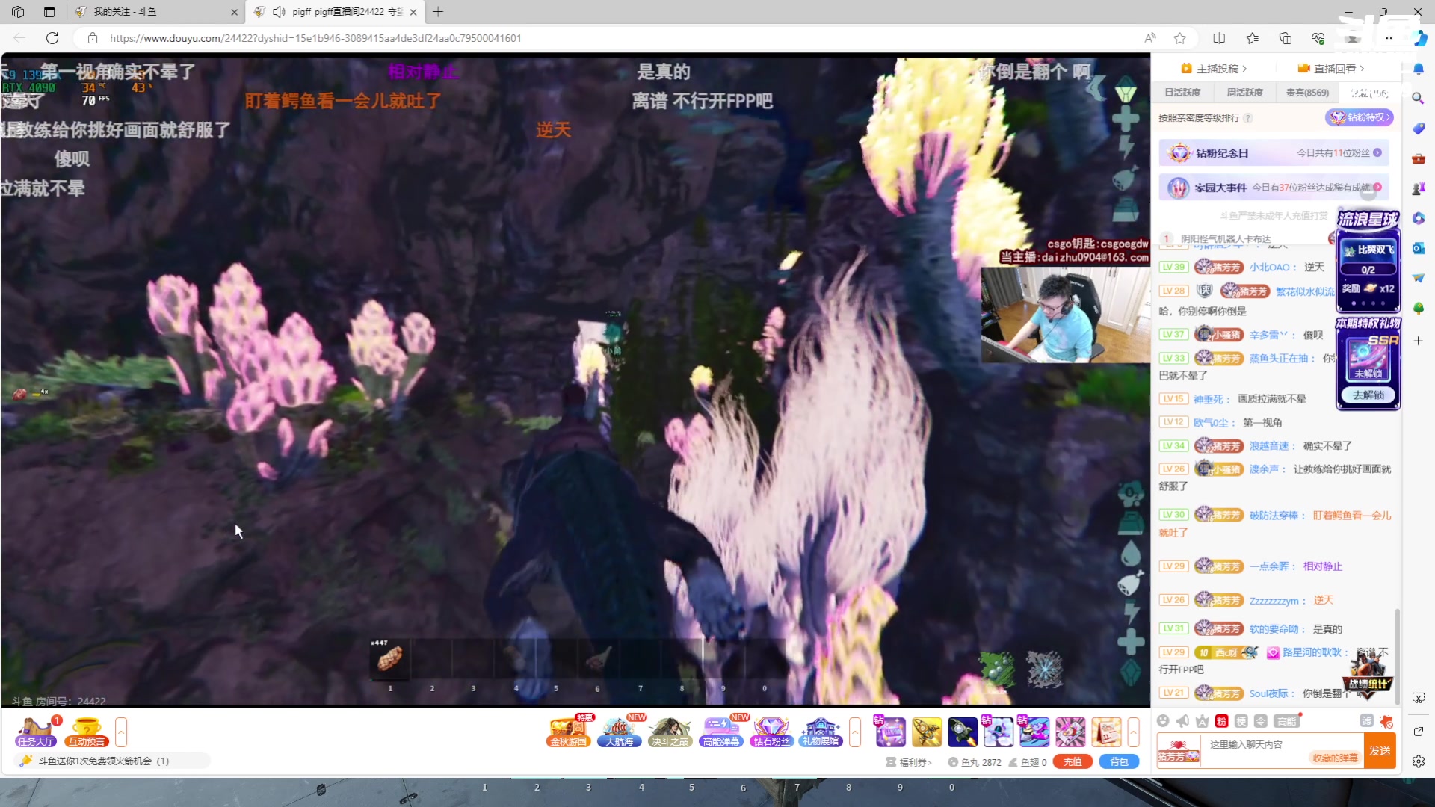Open the 任务大厅 task hall icon

tap(36, 732)
